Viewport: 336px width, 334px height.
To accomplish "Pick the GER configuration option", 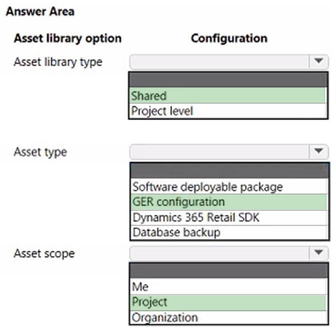I will tap(229, 202).
